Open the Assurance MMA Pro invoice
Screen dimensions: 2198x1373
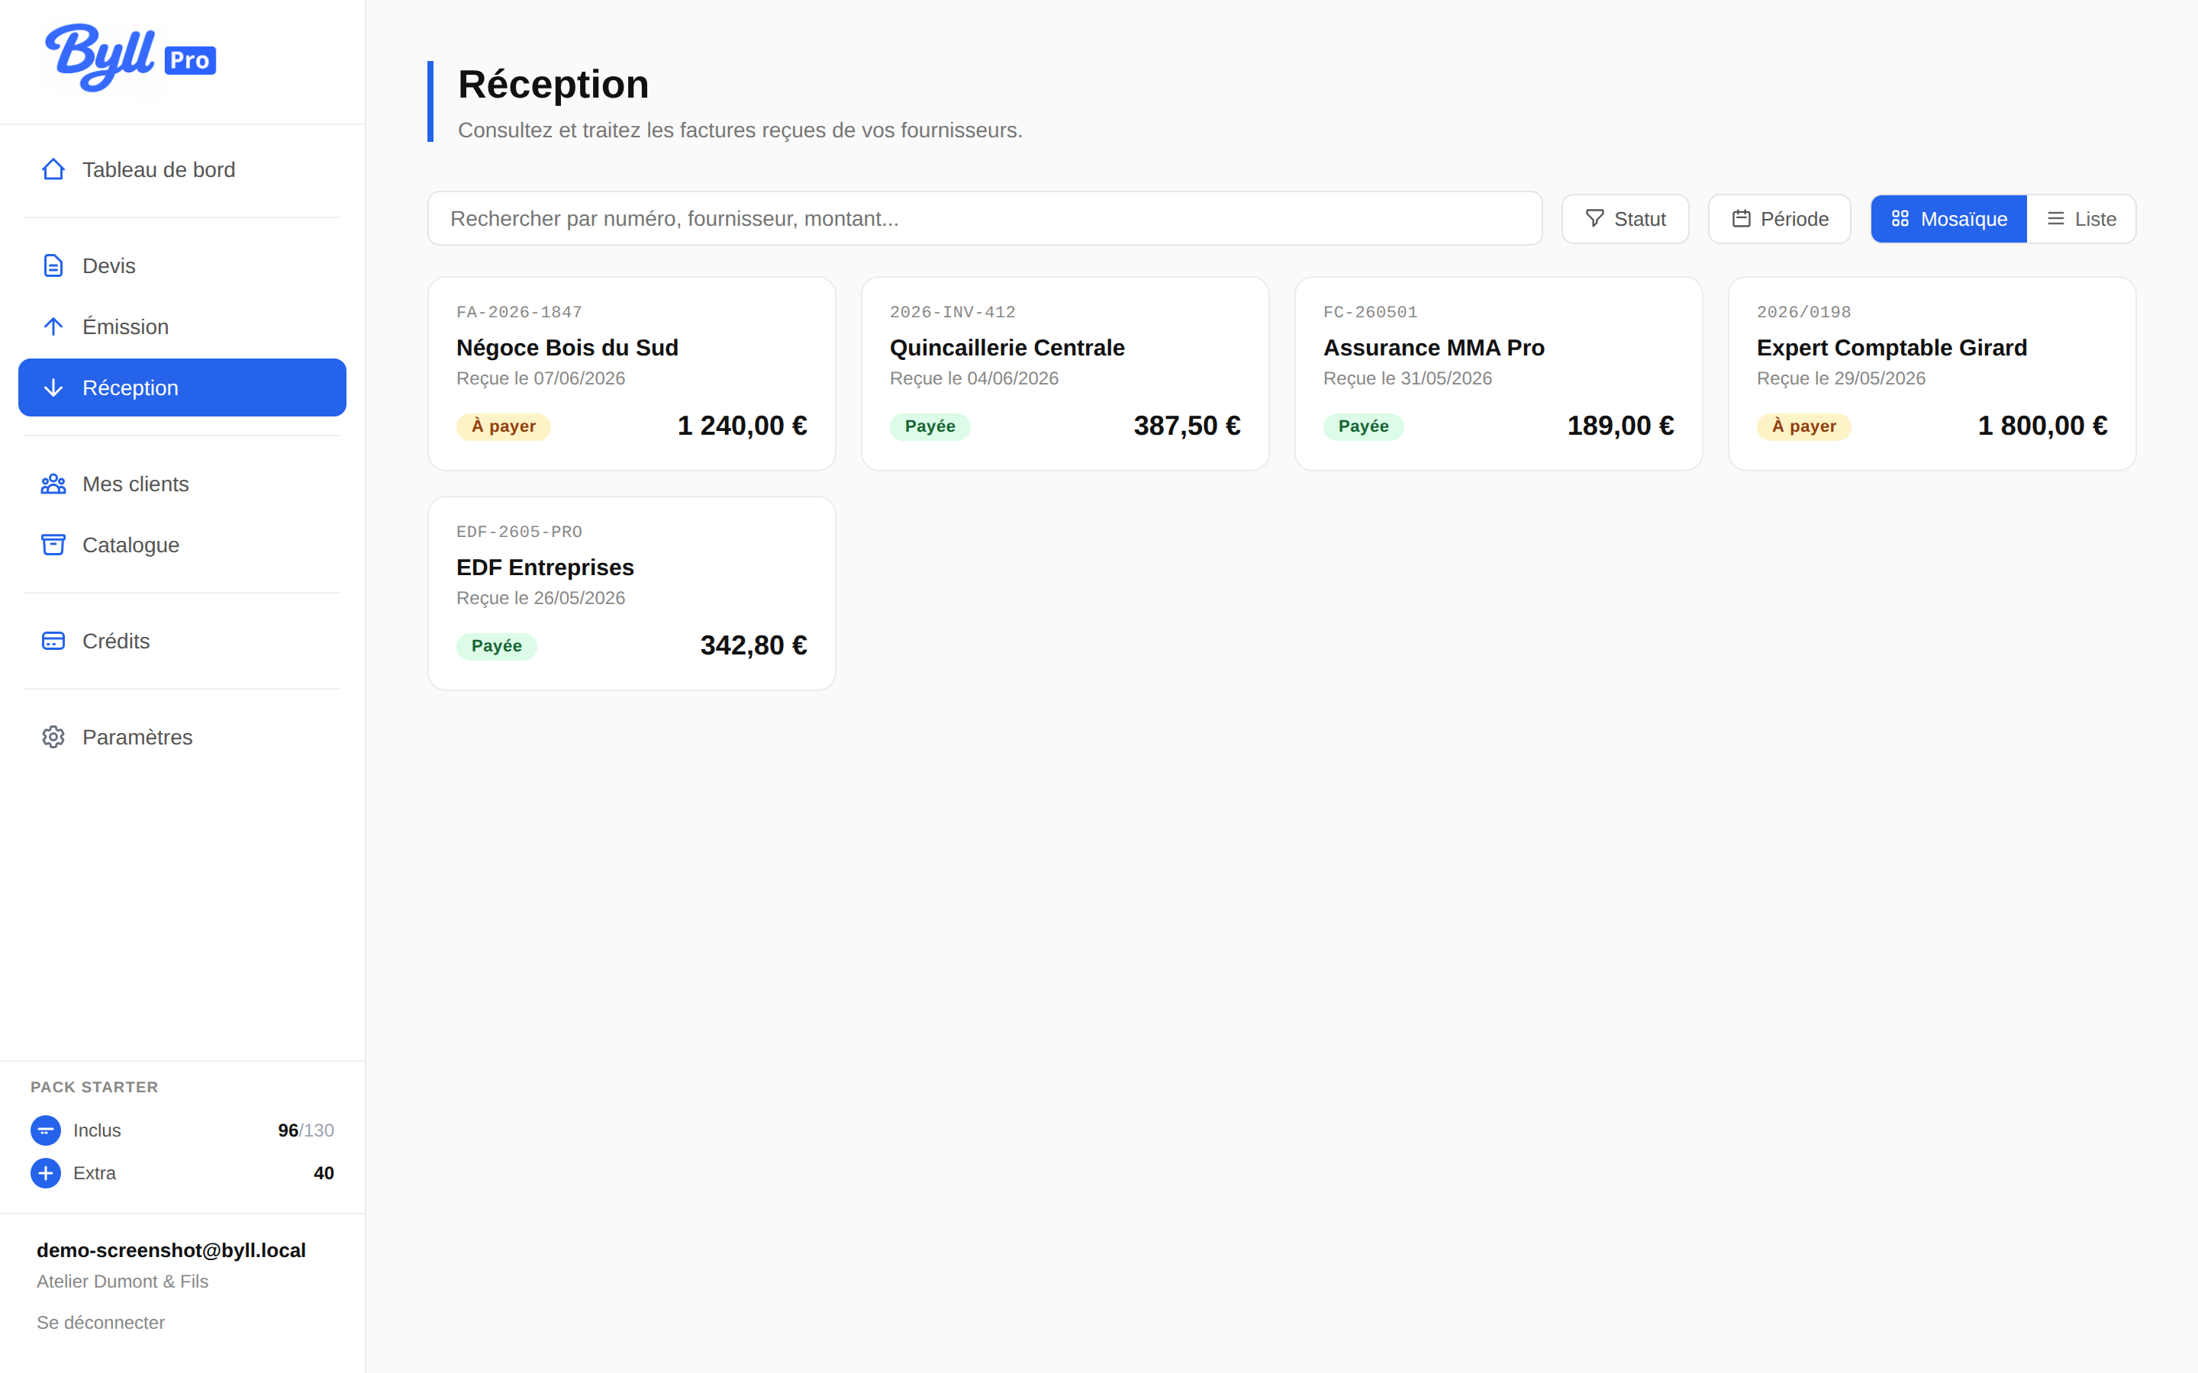pyautogui.click(x=1497, y=374)
